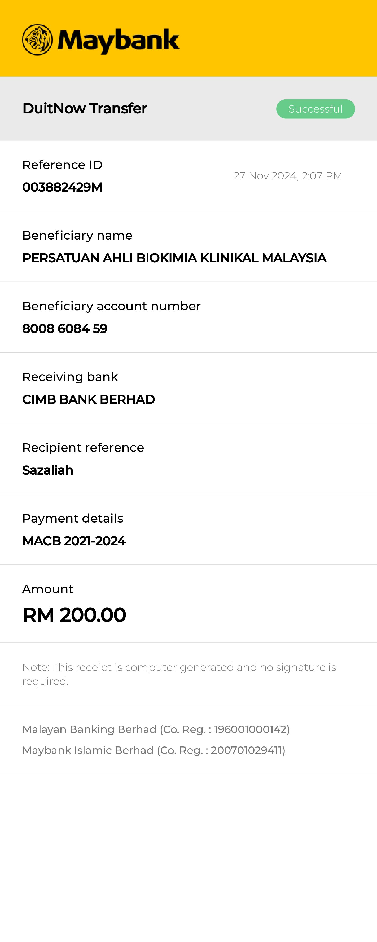Click the Beneficiary account number label

(111, 306)
